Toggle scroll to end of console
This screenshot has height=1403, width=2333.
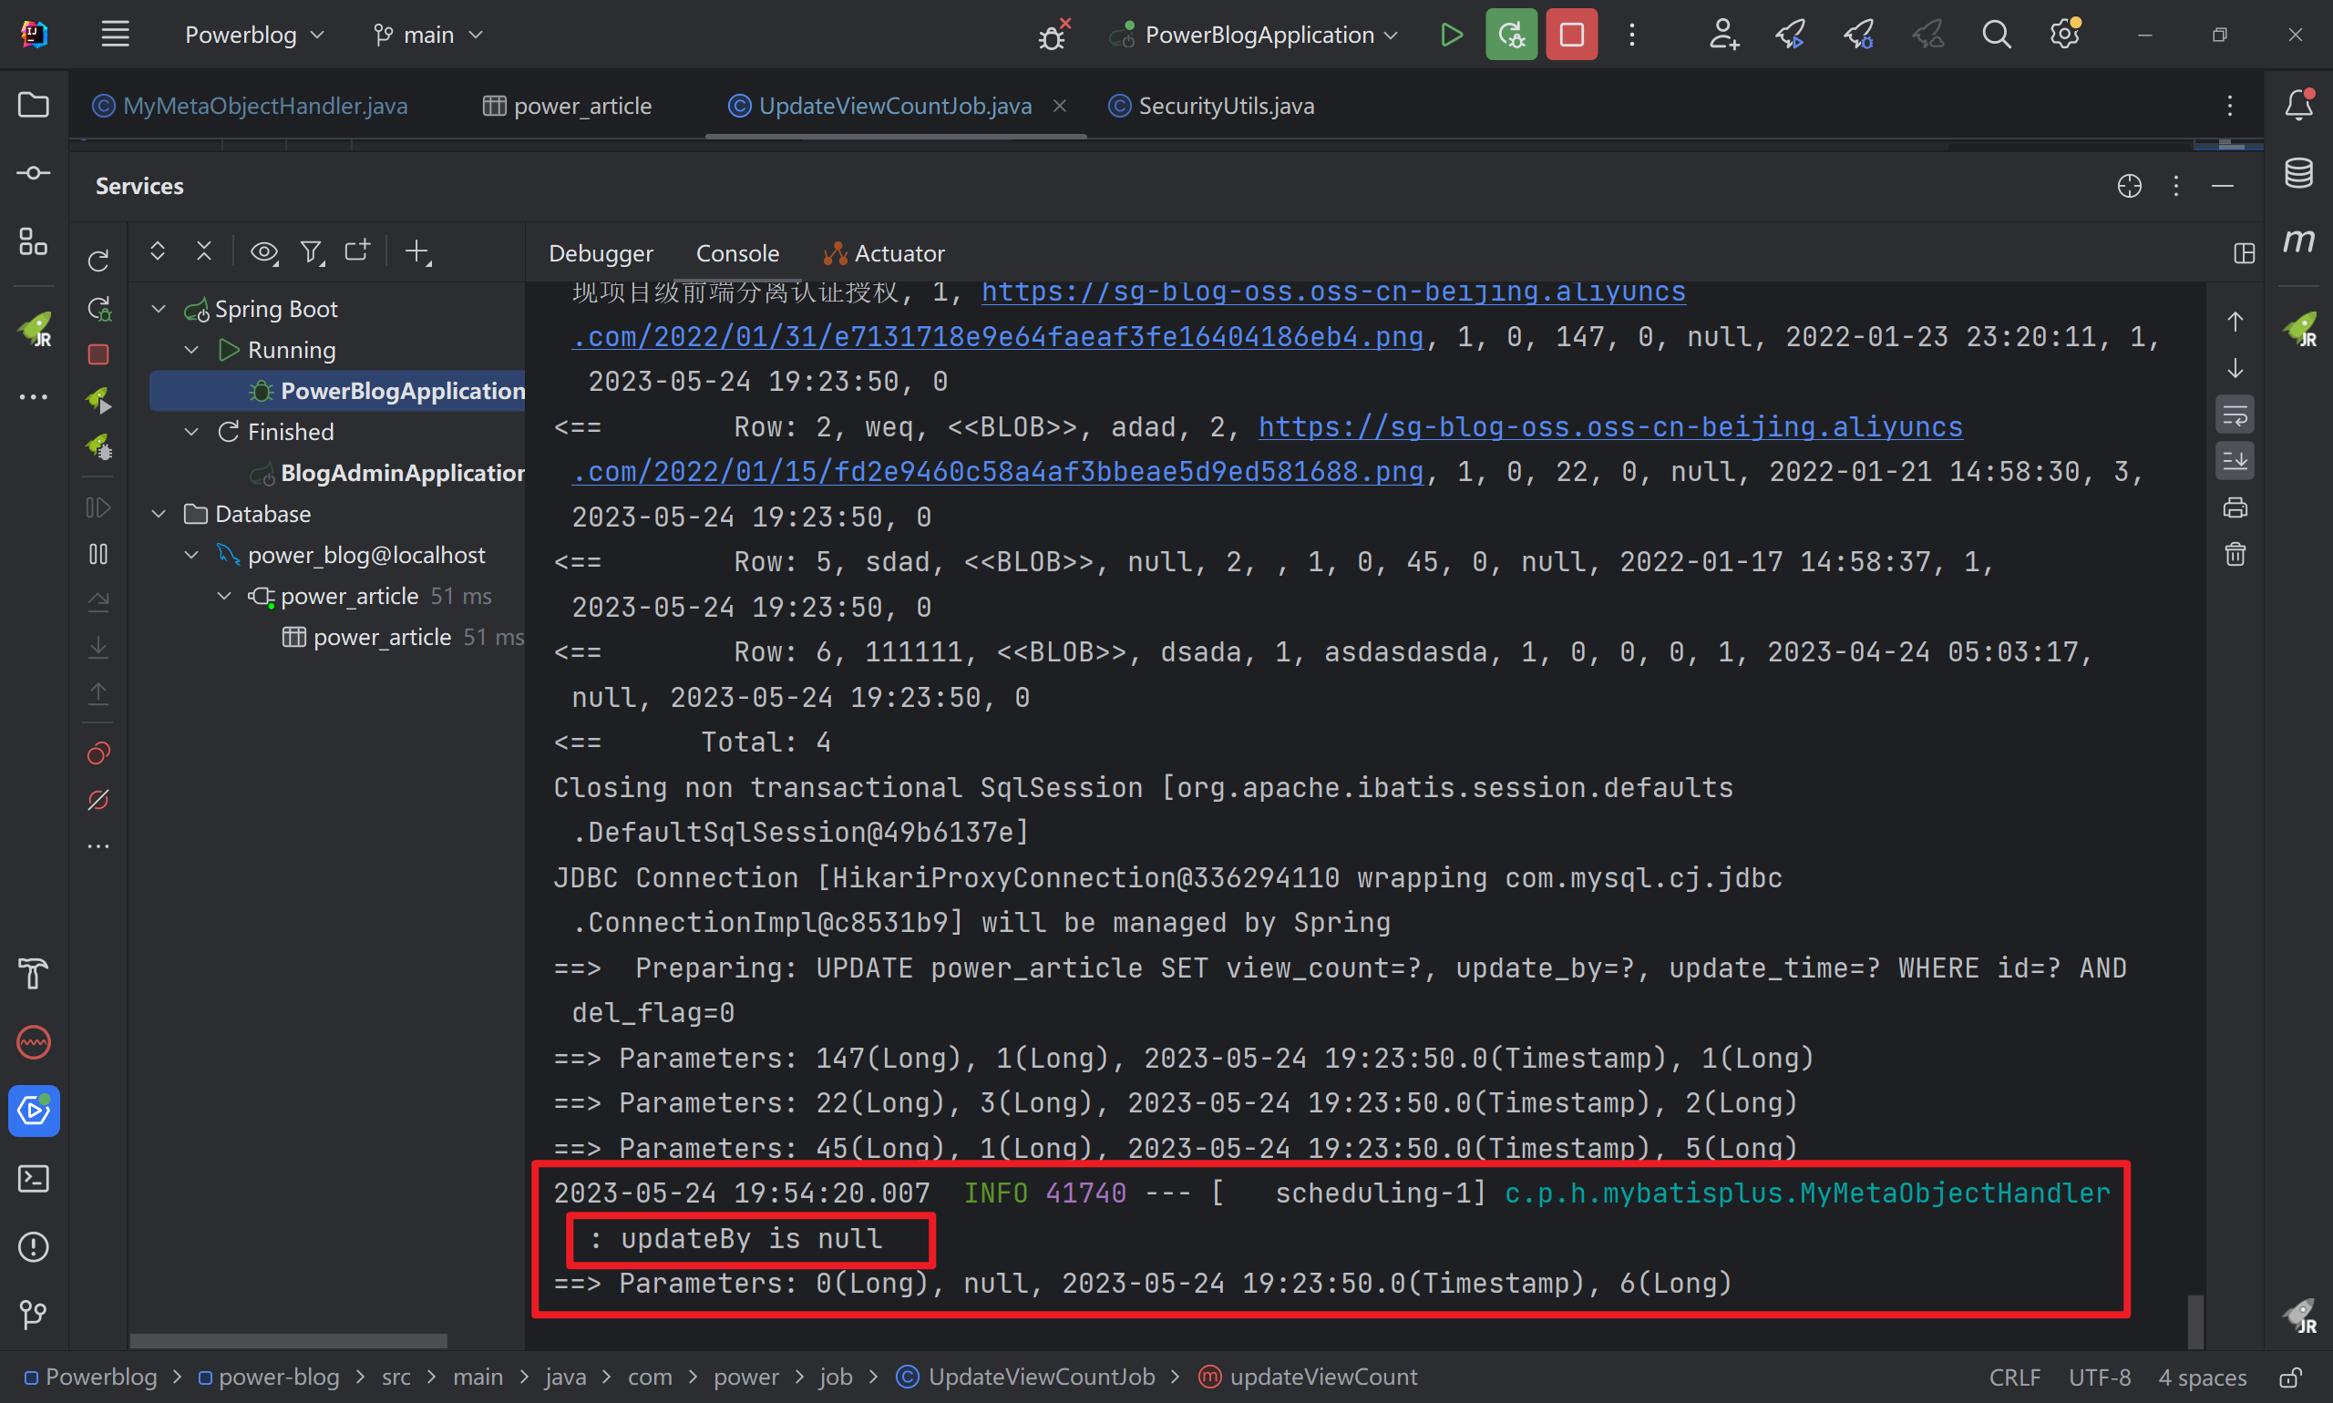[x=2235, y=461]
